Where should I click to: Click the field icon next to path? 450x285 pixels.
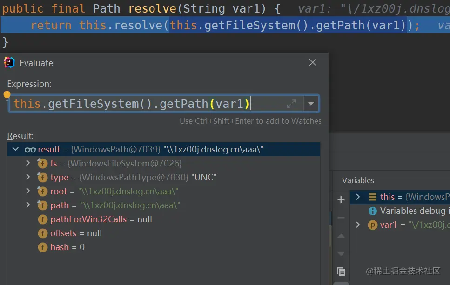42,205
